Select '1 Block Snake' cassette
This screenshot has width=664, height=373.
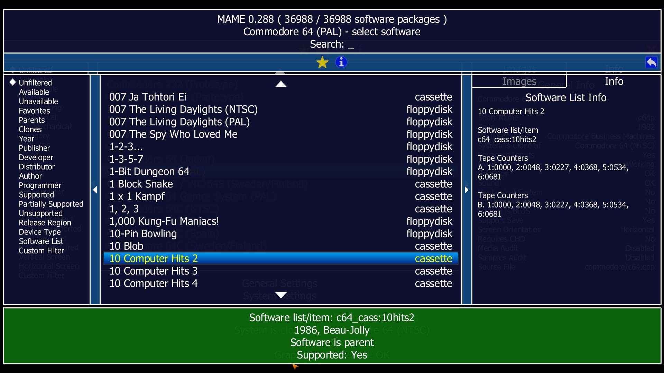tap(281, 184)
